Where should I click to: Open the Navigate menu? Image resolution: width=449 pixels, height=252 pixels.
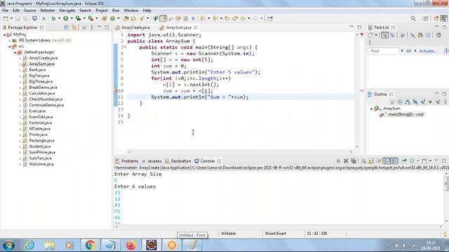click(x=67, y=10)
